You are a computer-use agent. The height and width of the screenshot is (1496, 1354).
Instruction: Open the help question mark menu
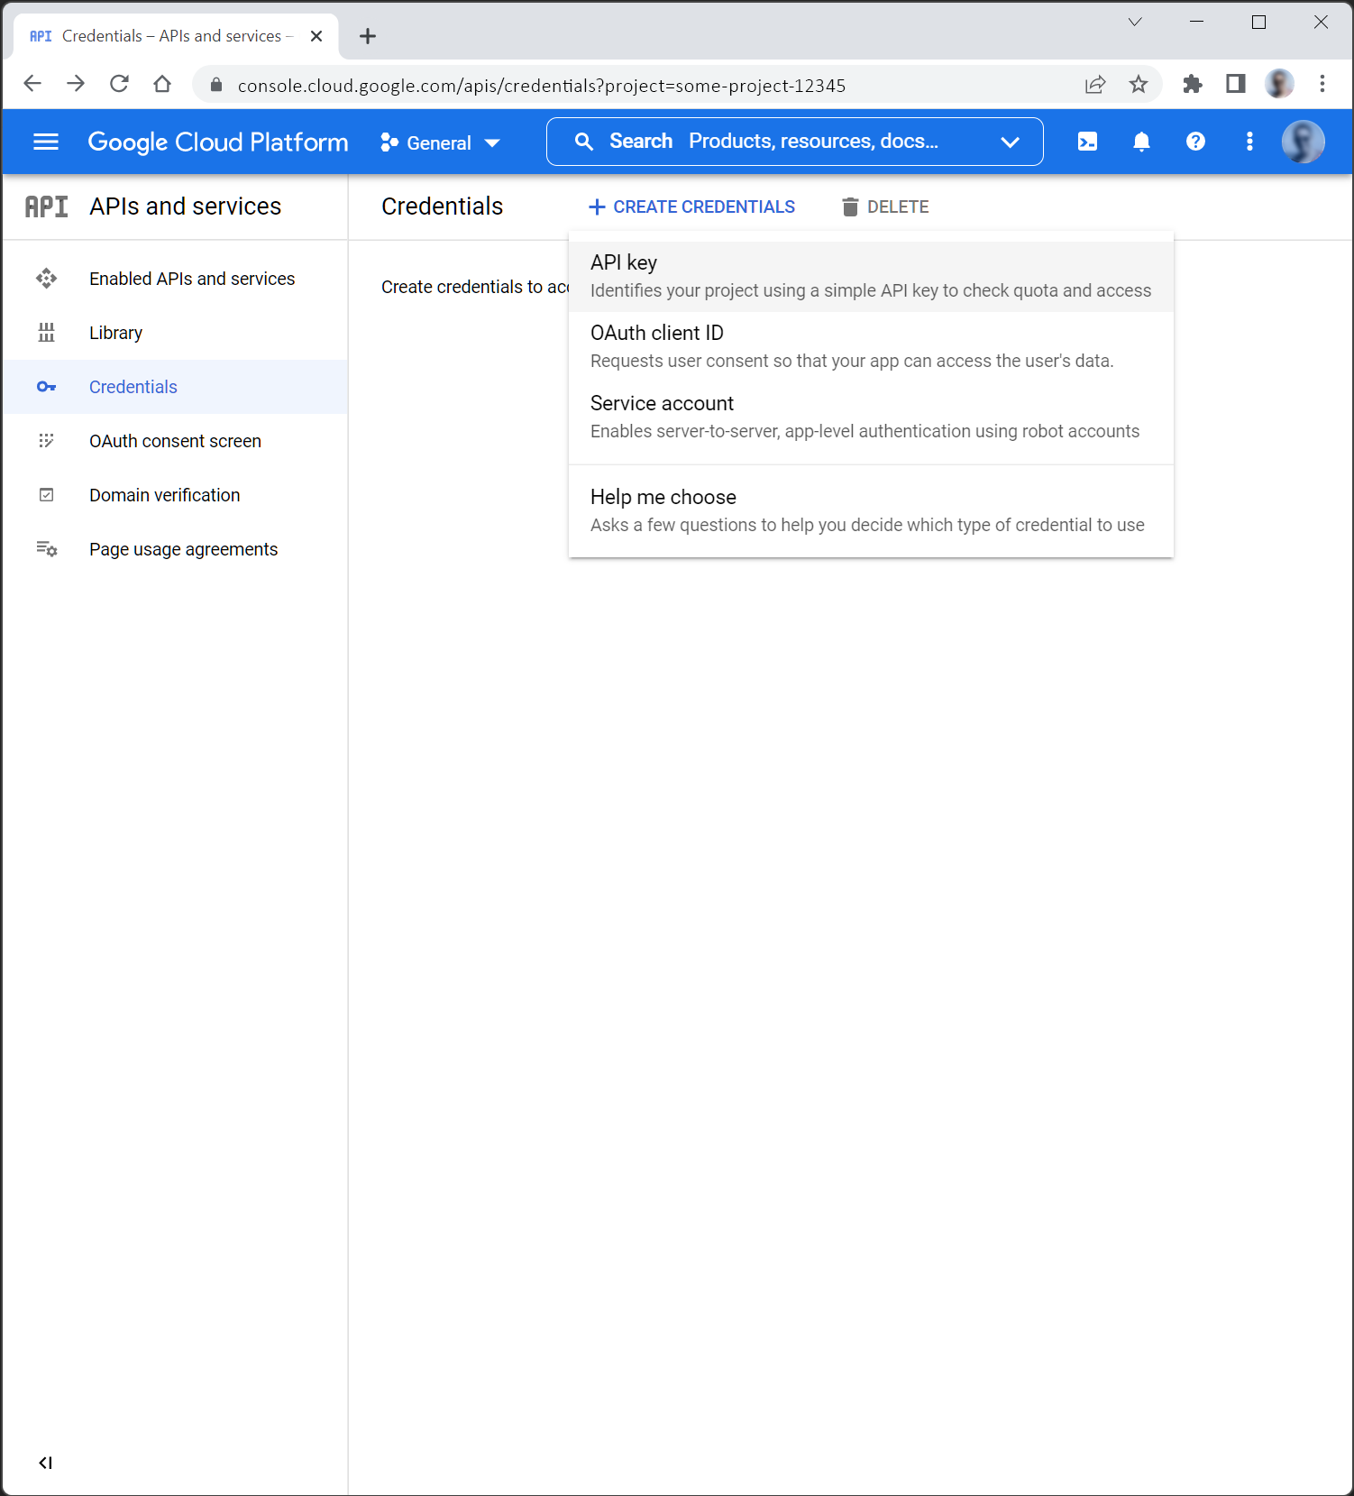tap(1195, 142)
